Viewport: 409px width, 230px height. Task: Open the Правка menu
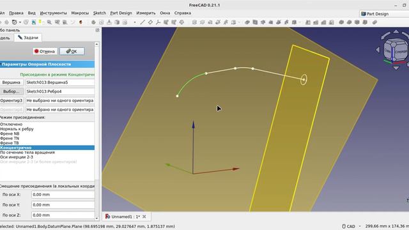[x=16, y=13]
